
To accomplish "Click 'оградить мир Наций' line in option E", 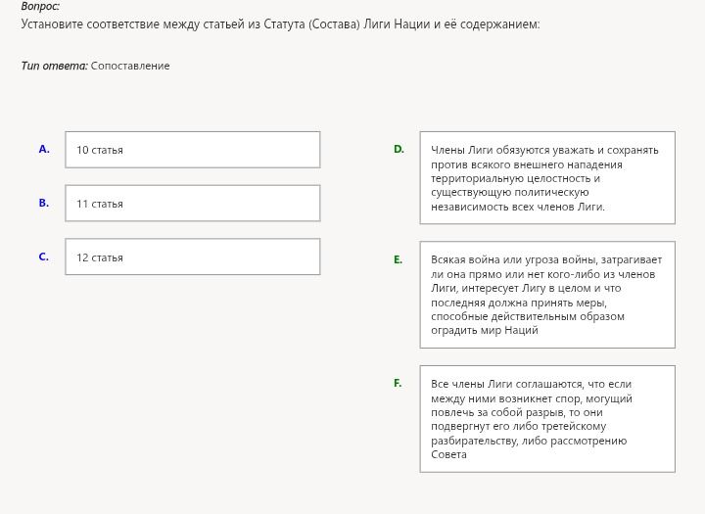I will (485, 330).
